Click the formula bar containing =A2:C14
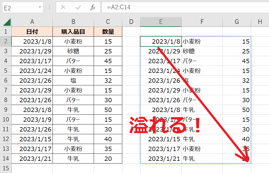269x173 pixels. pyautogui.click(x=185, y=7)
